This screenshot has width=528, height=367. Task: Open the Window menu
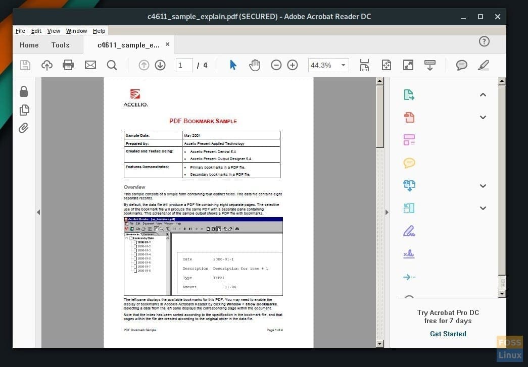[76, 31]
